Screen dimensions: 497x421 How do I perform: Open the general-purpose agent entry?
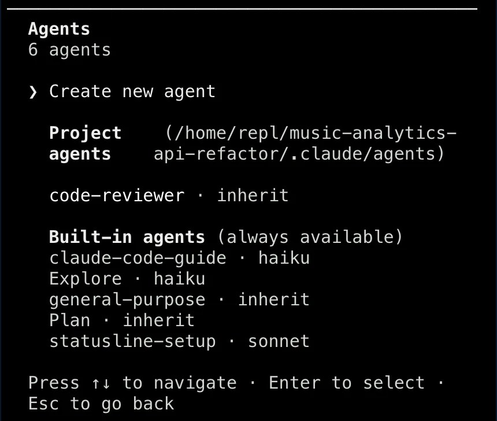point(179,300)
